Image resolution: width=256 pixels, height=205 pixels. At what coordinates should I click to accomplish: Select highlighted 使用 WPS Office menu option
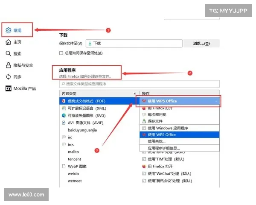tap(180, 135)
